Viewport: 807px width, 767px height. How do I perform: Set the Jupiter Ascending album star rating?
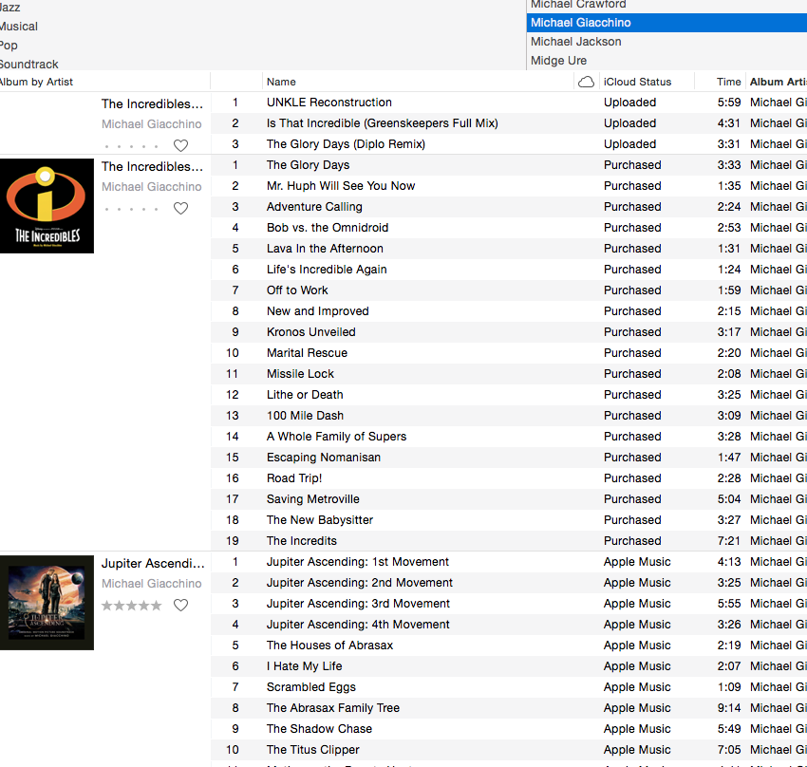click(x=132, y=606)
